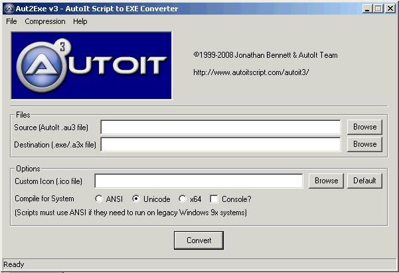The image size is (399, 273).
Task: Close the Aut2Exe window
Action: tap(389, 9)
